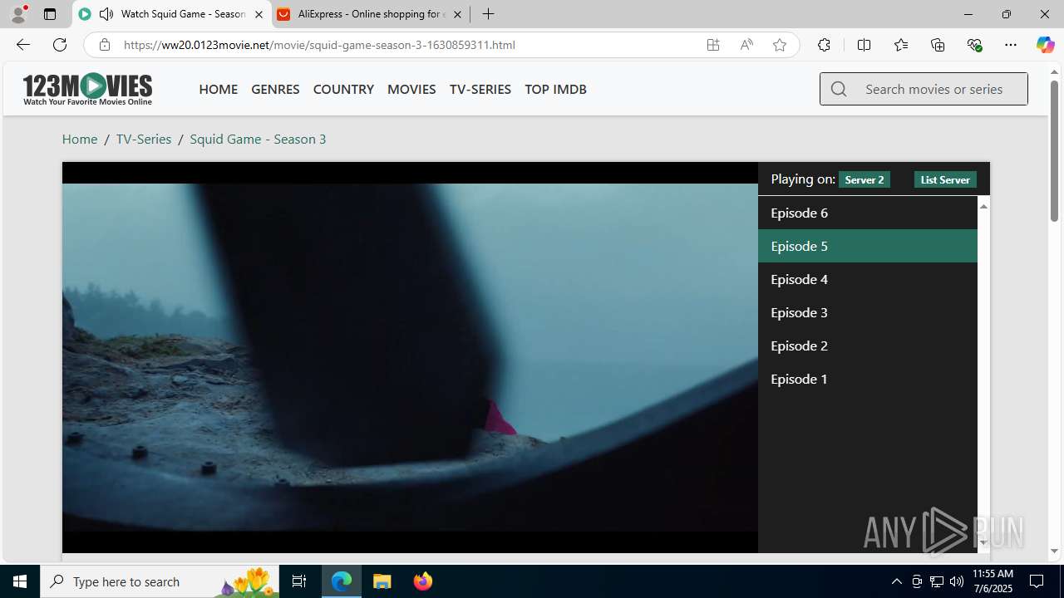Open the Favorites list
Viewport: 1064px width, 598px height.
pyautogui.click(x=901, y=45)
